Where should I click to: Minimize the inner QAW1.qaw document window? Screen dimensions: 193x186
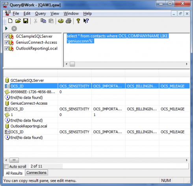point(174,13)
